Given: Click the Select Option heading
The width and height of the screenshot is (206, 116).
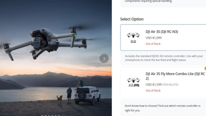Looking at the screenshot, I should (x=132, y=19).
